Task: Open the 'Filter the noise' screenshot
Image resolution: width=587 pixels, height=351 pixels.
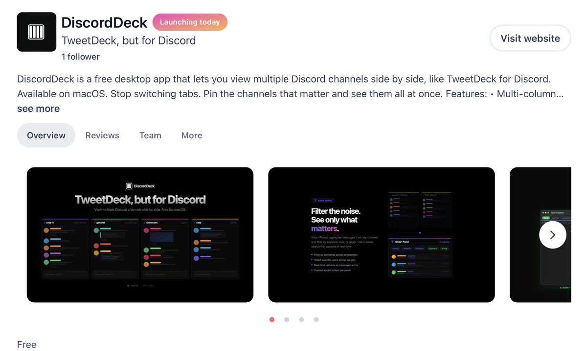Action: (x=381, y=234)
